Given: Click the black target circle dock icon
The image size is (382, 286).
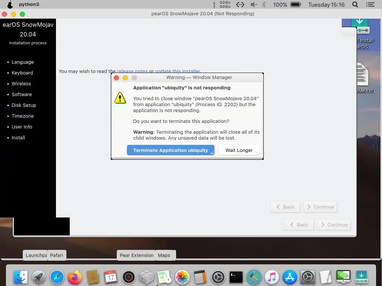Looking at the screenshot, I should click(x=129, y=277).
